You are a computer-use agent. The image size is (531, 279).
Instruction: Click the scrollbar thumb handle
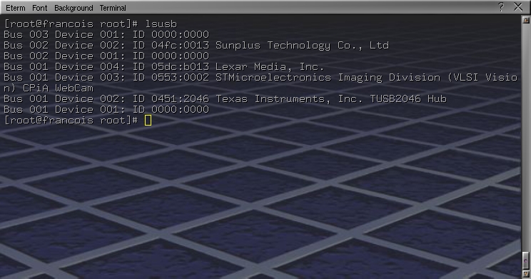coord(526,260)
